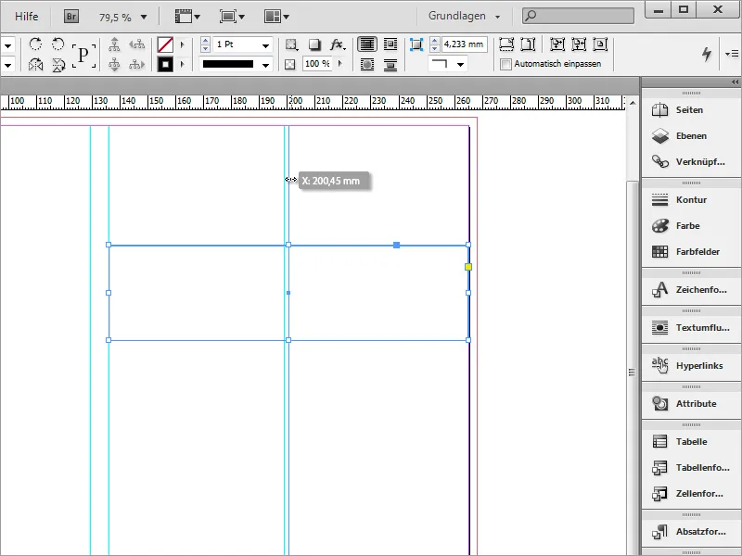Open the Grundlagen workspace switcher
The height and width of the screenshot is (556, 742).
click(x=464, y=16)
